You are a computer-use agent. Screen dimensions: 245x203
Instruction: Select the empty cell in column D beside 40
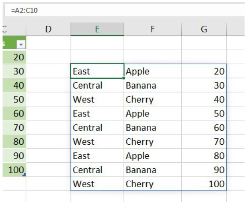pyautogui.click(x=48, y=85)
